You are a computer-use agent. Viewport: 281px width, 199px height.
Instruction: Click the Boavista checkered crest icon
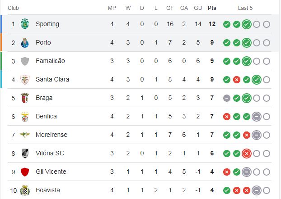[x=25, y=190]
